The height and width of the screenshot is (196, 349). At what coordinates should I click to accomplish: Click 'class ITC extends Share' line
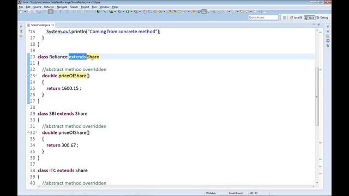[x=63, y=170]
